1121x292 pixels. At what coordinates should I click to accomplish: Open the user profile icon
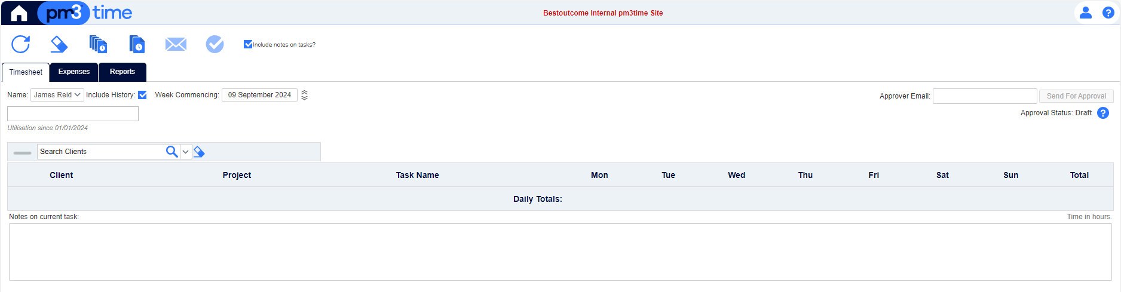pos(1086,13)
